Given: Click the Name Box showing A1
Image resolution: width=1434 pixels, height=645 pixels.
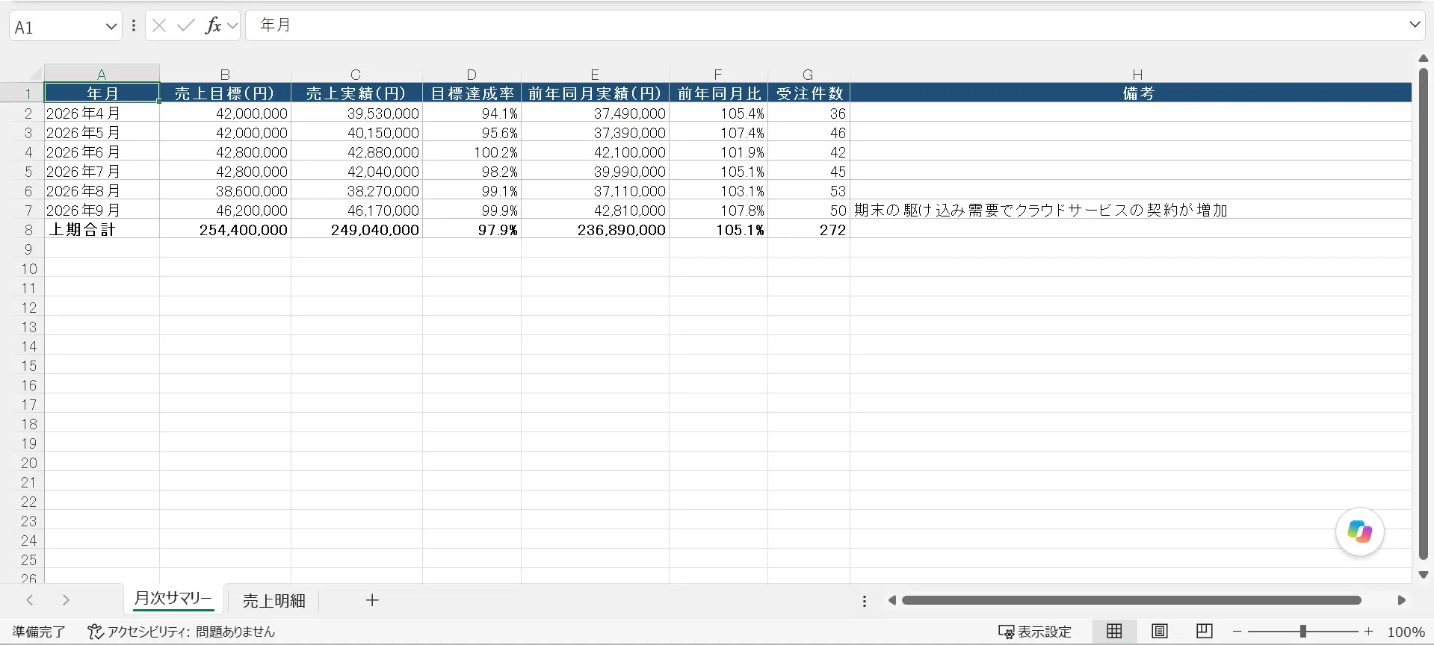Looking at the screenshot, I should coord(57,27).
